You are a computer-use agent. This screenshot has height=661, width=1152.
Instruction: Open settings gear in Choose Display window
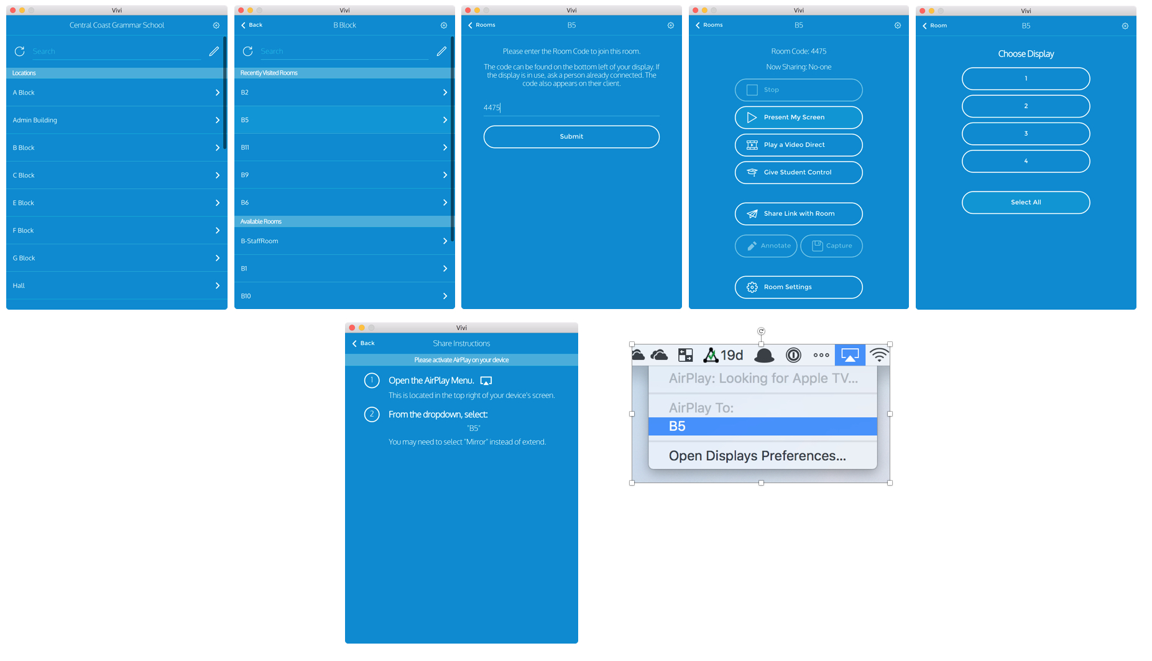point(1125,26)
